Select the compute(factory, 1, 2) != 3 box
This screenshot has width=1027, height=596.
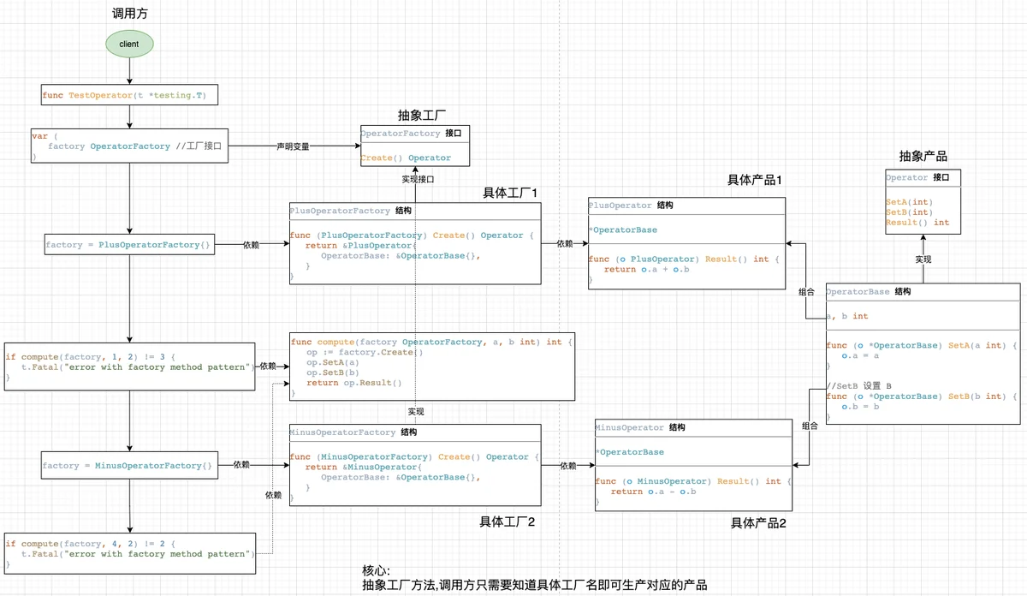[x=129, y=367]
